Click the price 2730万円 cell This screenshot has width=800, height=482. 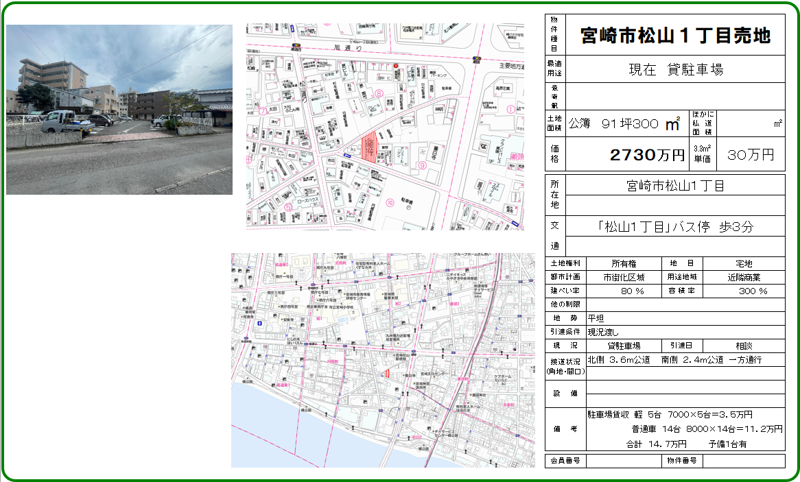pyautogui.click(x=647, y=155)
